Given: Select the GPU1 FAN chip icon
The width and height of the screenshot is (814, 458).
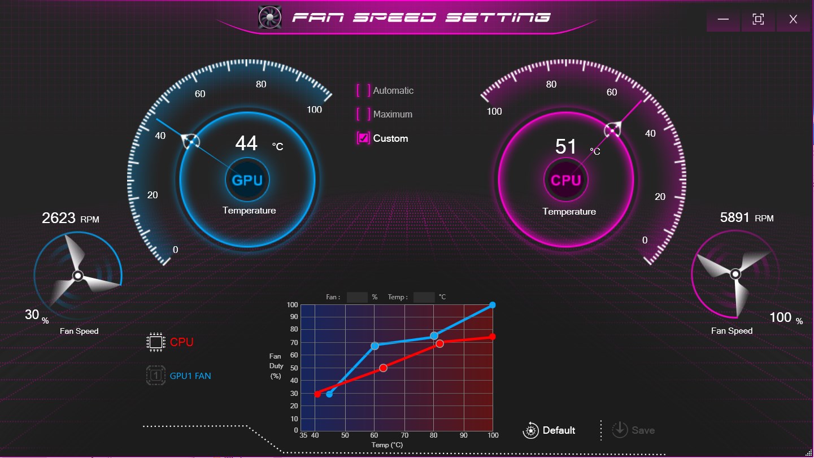Looking at the screenshot, I should (155, 375).
